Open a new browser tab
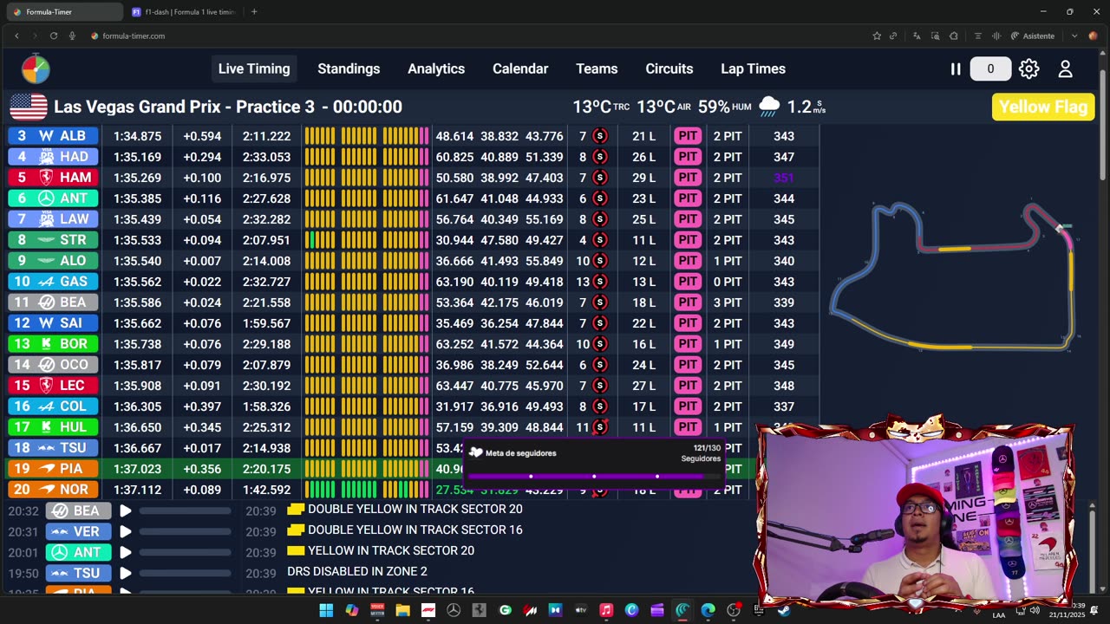 pos(254,12)
